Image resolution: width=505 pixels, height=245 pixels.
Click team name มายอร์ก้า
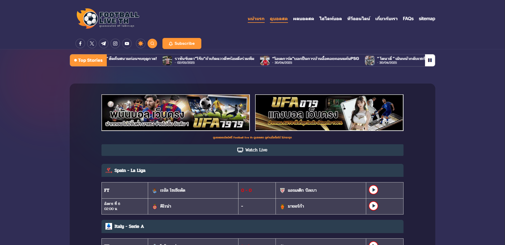tap(296, 206)
